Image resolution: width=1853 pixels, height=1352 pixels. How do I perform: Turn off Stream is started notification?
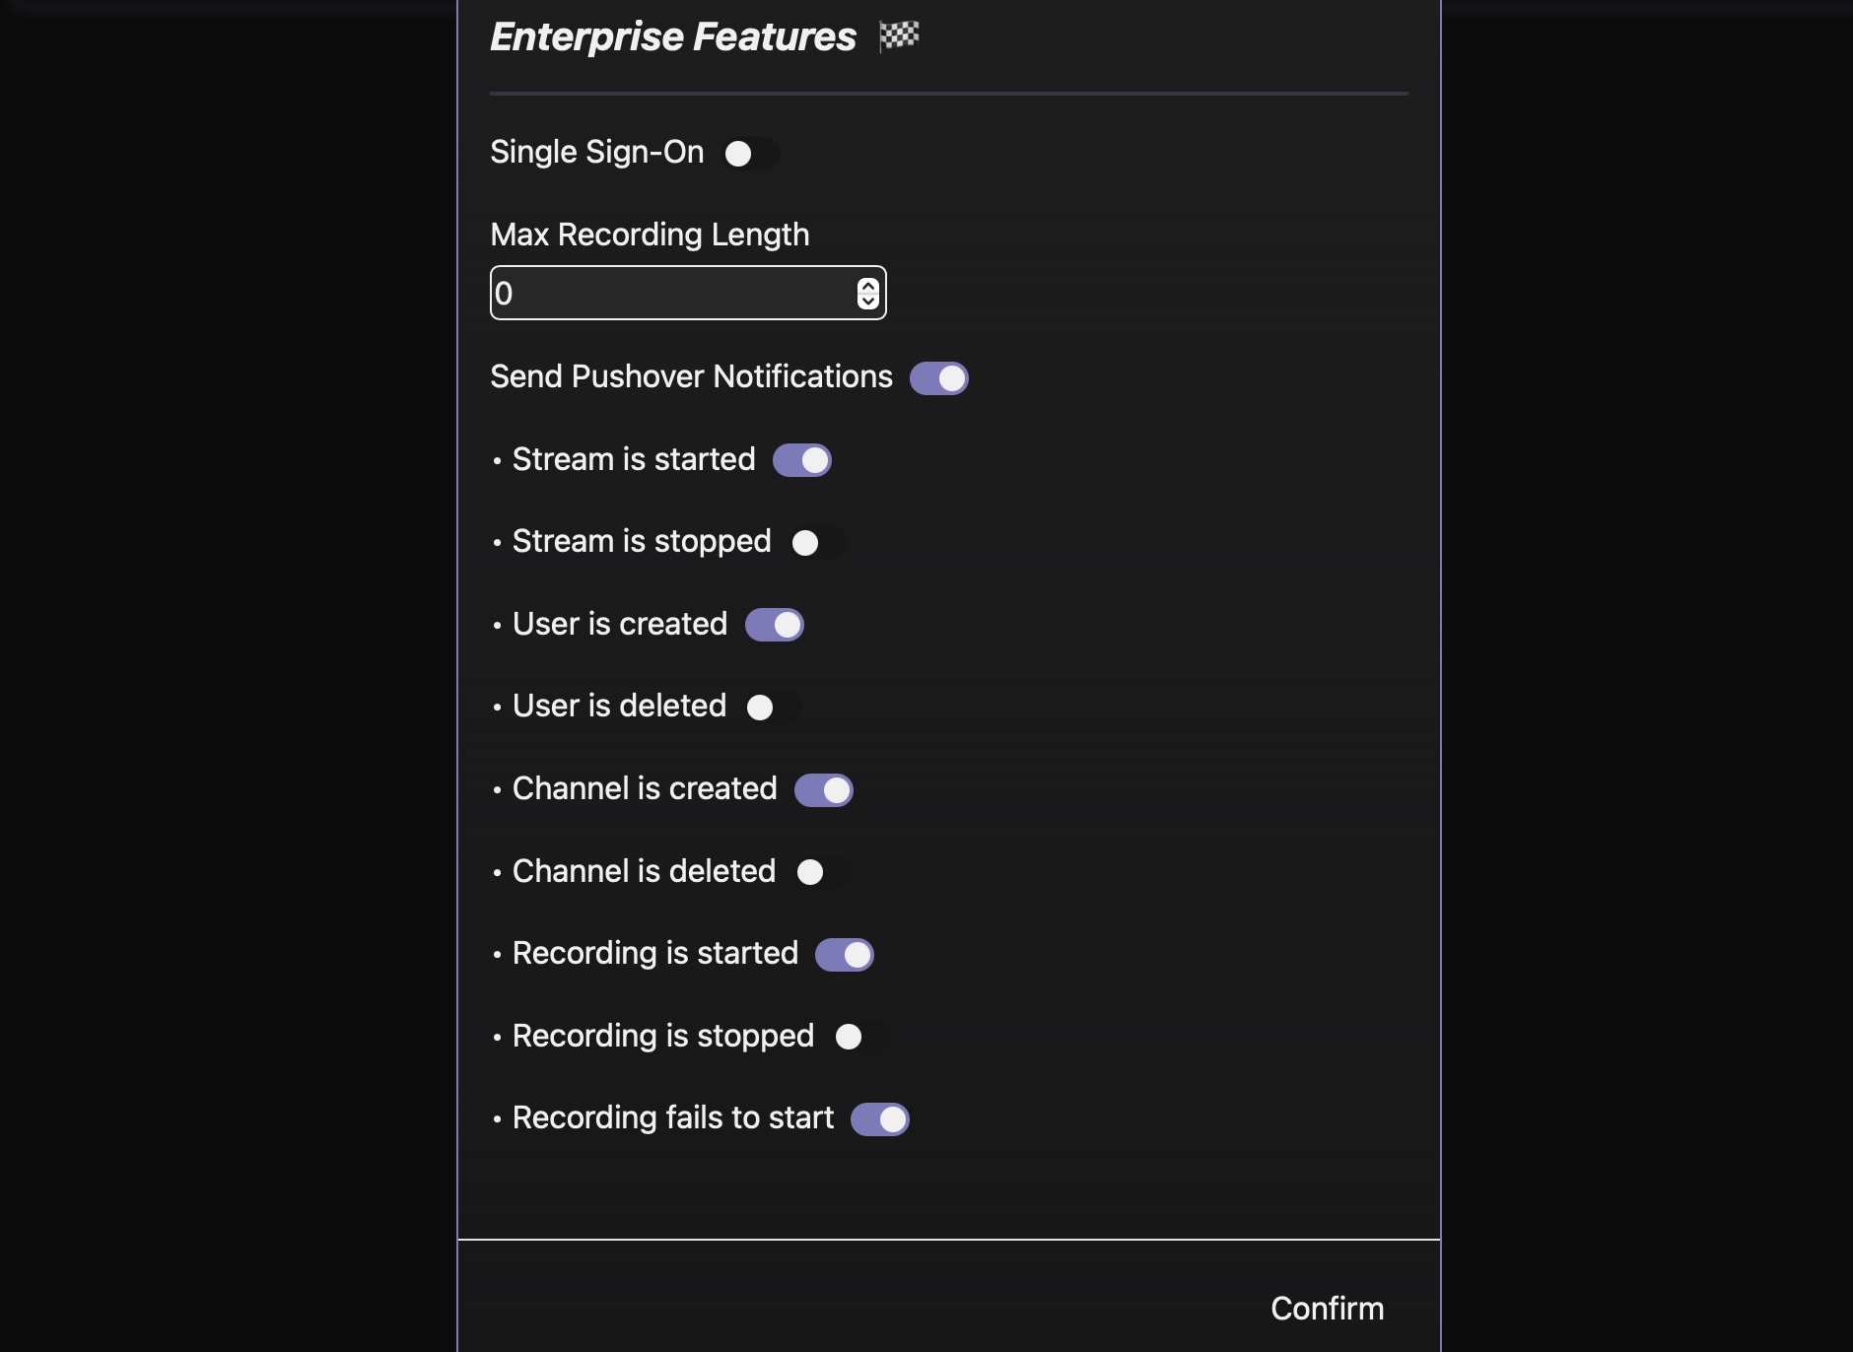click(801, 460)
